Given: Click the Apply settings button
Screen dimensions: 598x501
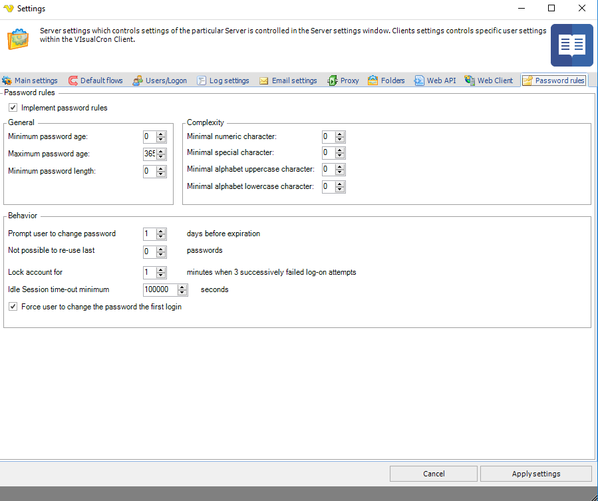Looking at the screenshot, I should 535,474.
